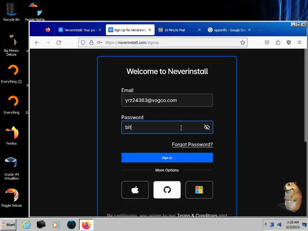Toggle password visibility eye icon
Screen dimensions: 308x231
click(x=207, y=127)
